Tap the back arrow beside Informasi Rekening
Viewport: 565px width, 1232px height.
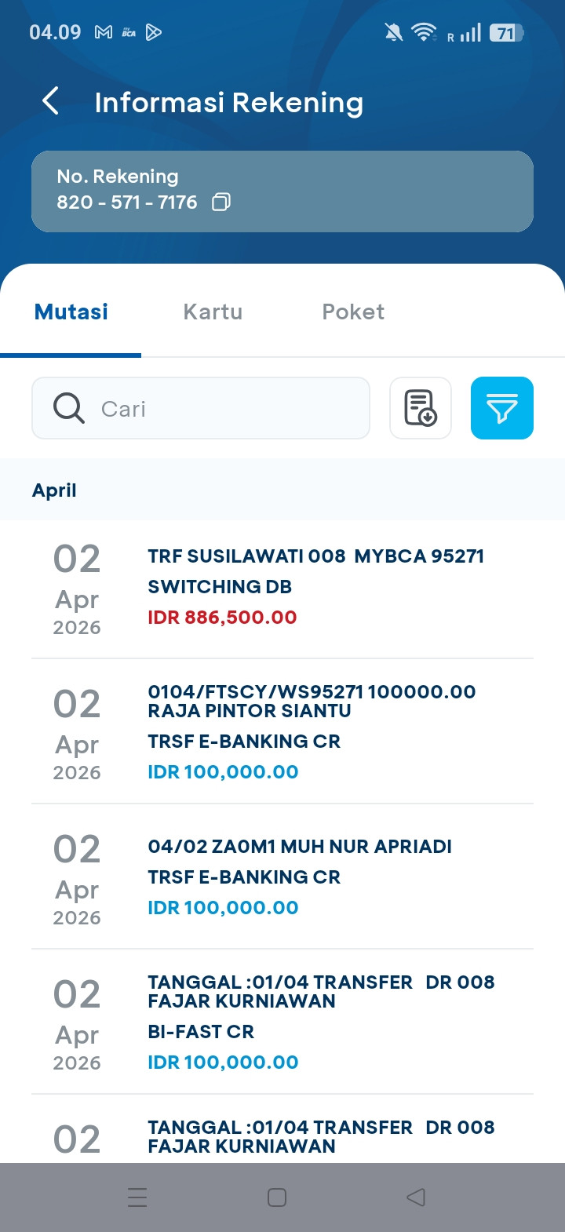pyautogui.click(x=50, y=101)
